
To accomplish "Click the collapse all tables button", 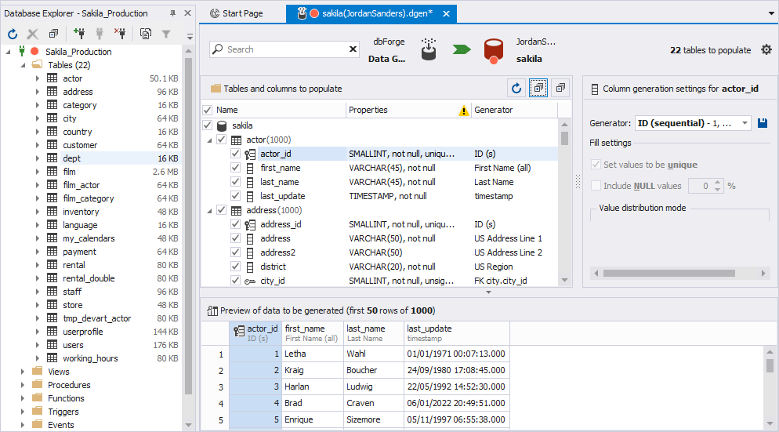I will point(560,89).
